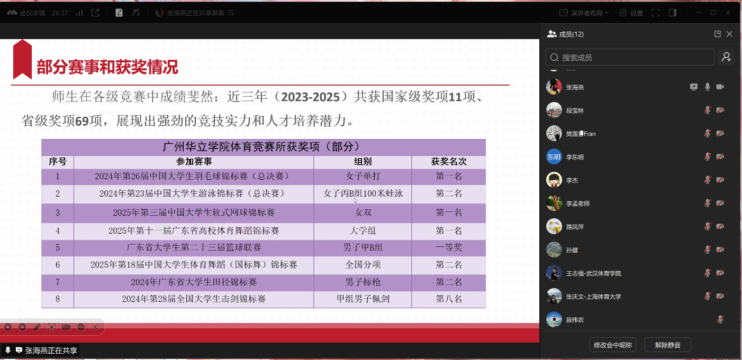This screenshot has width=742, height=360.
Task: Go to previous slide in presentation toolbar
Action: pos(8,327)
